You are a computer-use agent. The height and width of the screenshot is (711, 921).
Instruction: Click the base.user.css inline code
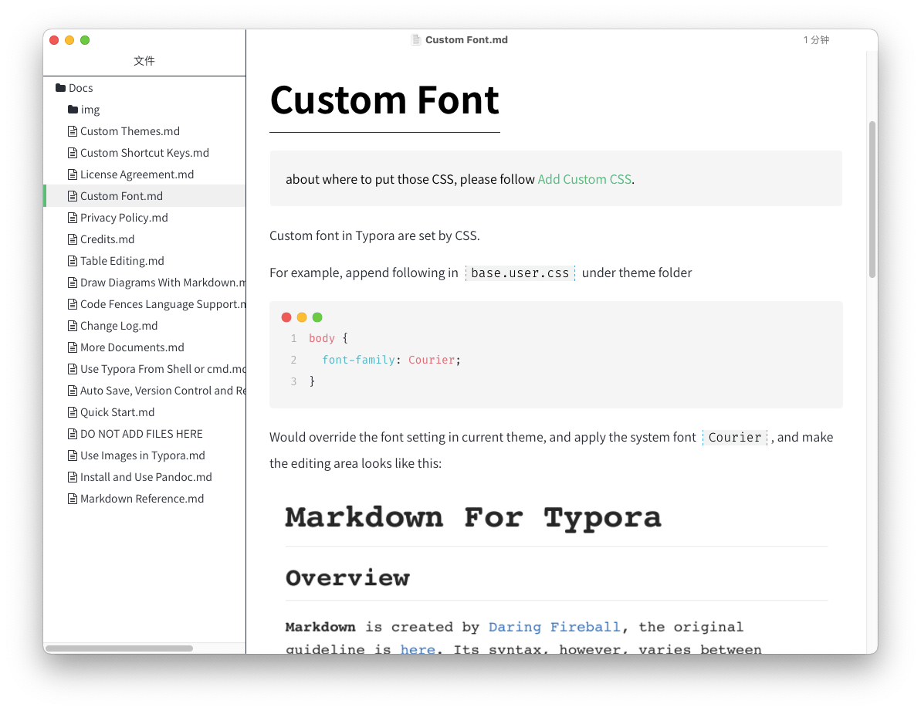point(520,273)
